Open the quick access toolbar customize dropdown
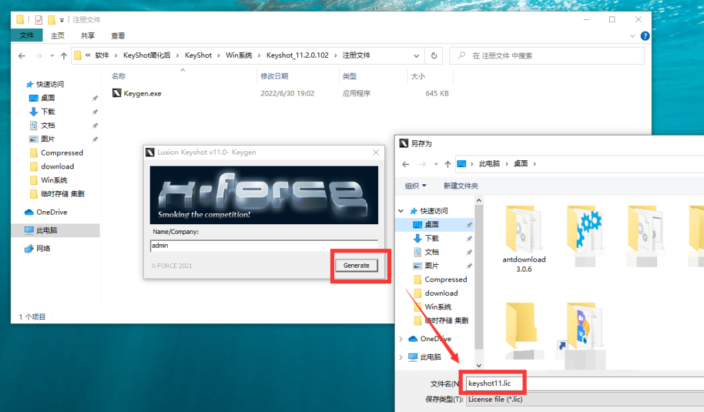Screen dimensions: 704x412 [x=62, y=20]
